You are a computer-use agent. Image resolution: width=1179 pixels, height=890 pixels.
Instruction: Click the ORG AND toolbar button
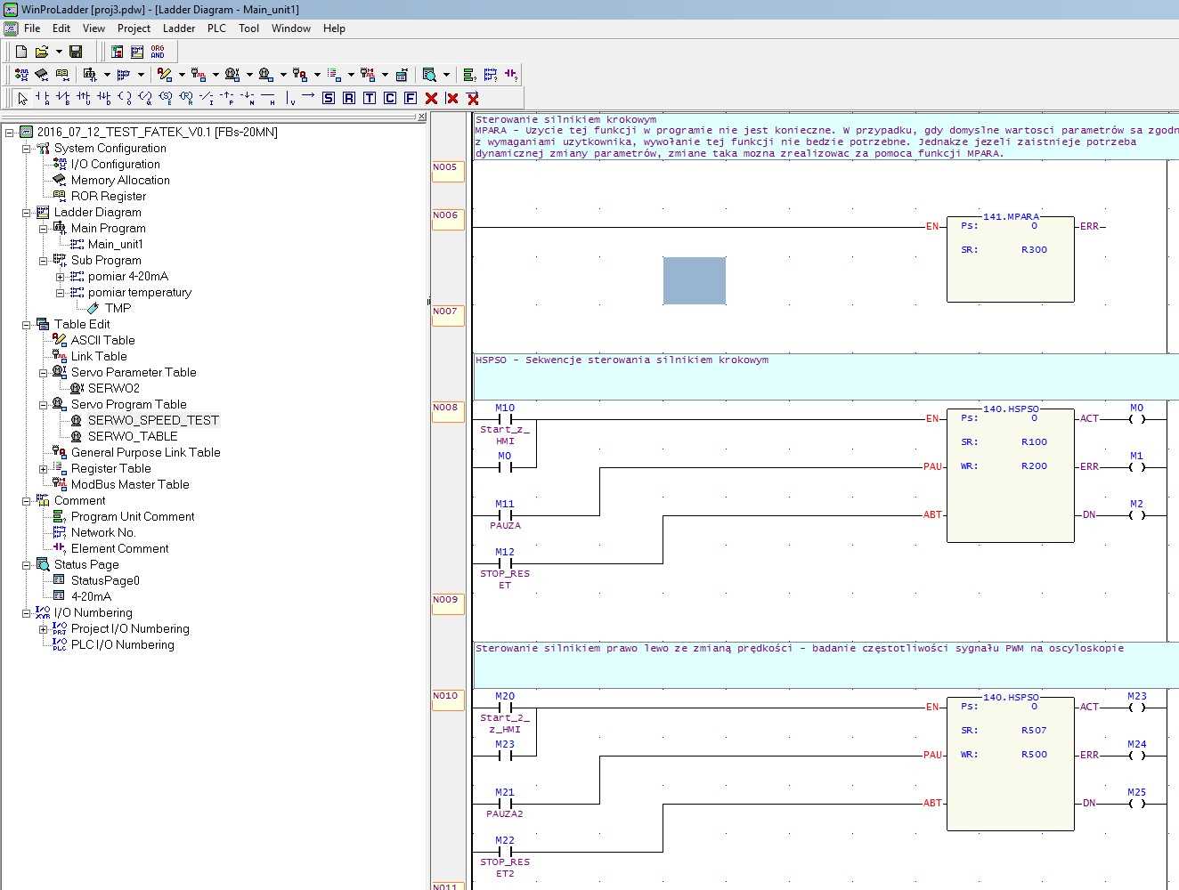[158, 52]
